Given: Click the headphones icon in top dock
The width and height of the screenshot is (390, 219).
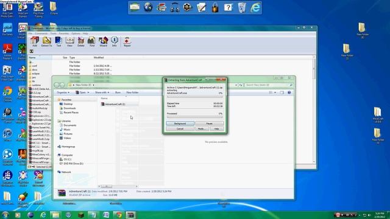Looking at the screenshot, I should [x=175, y=7].
